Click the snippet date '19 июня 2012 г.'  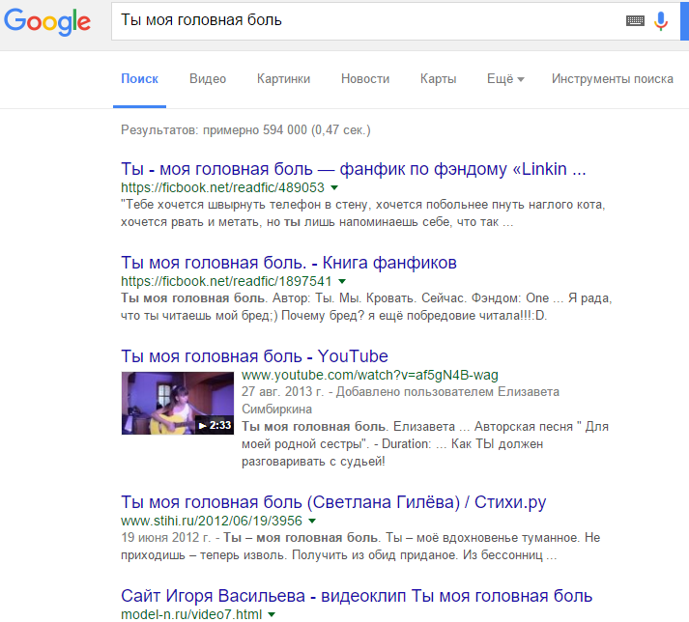pyautogui.click(x=165, y=538)
